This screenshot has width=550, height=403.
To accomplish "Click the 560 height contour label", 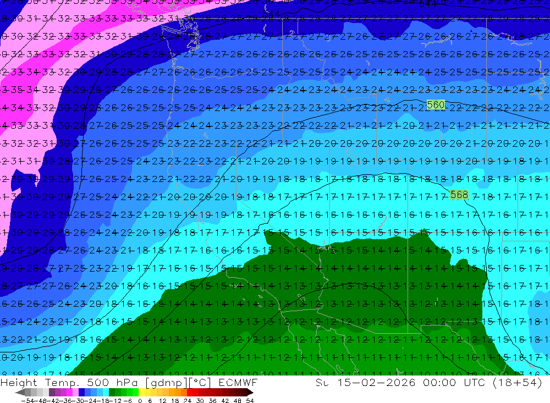I will (x=436, y=104).
